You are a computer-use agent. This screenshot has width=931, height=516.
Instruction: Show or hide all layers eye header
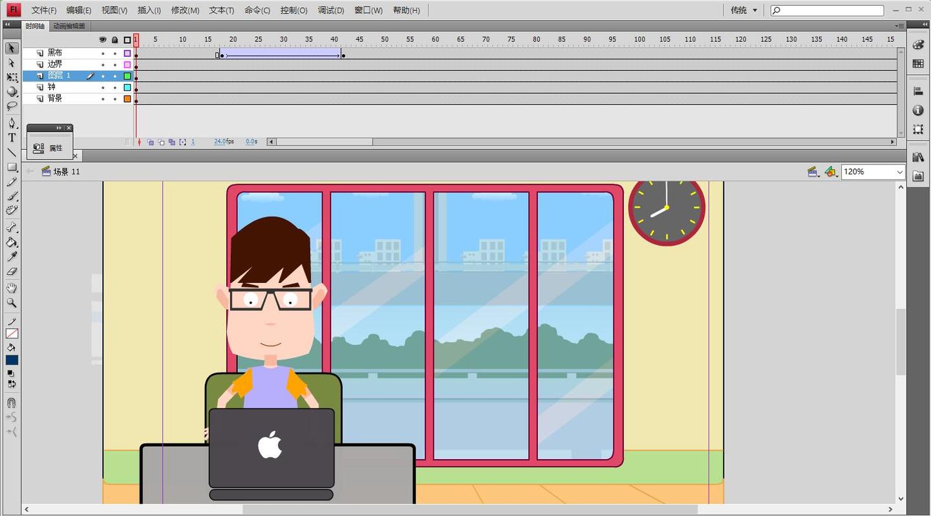tap(103, 40)
